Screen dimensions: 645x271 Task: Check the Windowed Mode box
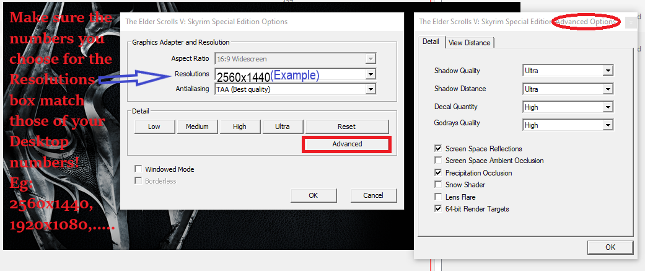click(138, 169)
